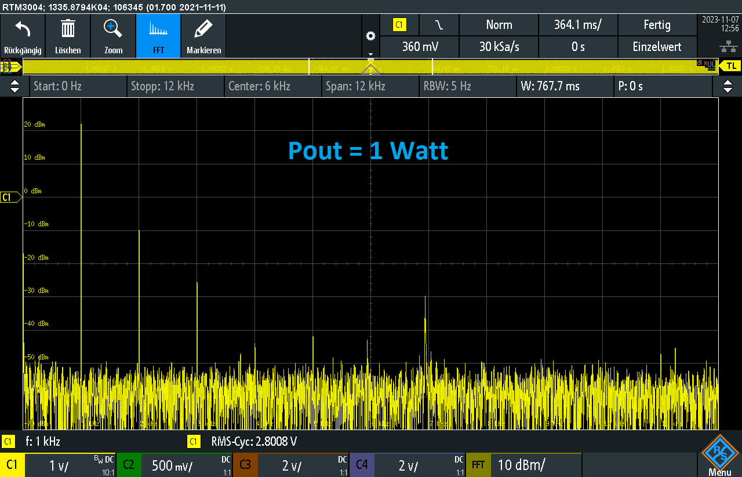Click the Löschen trash icon
Screen dimensions: 742x477
[68, 36]
